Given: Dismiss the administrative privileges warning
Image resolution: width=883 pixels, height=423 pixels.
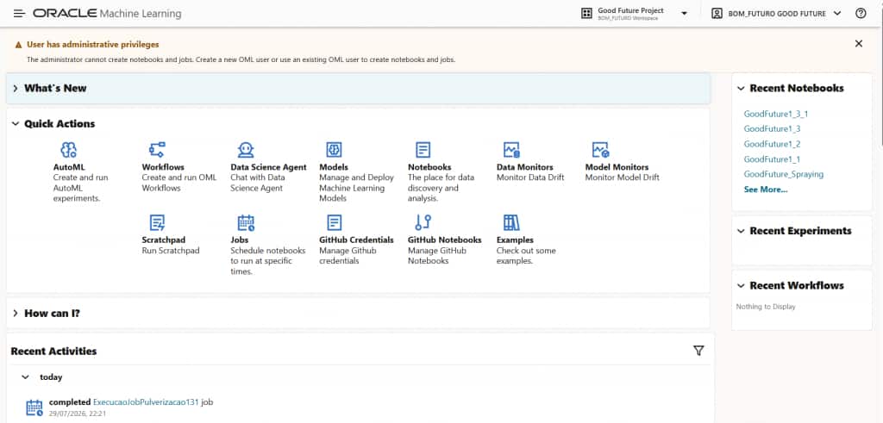Looking at the screenshot, I should tap(858, 44).
